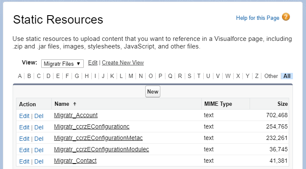Filter list by letter D
306x169 pixels.
coord(48,76)
